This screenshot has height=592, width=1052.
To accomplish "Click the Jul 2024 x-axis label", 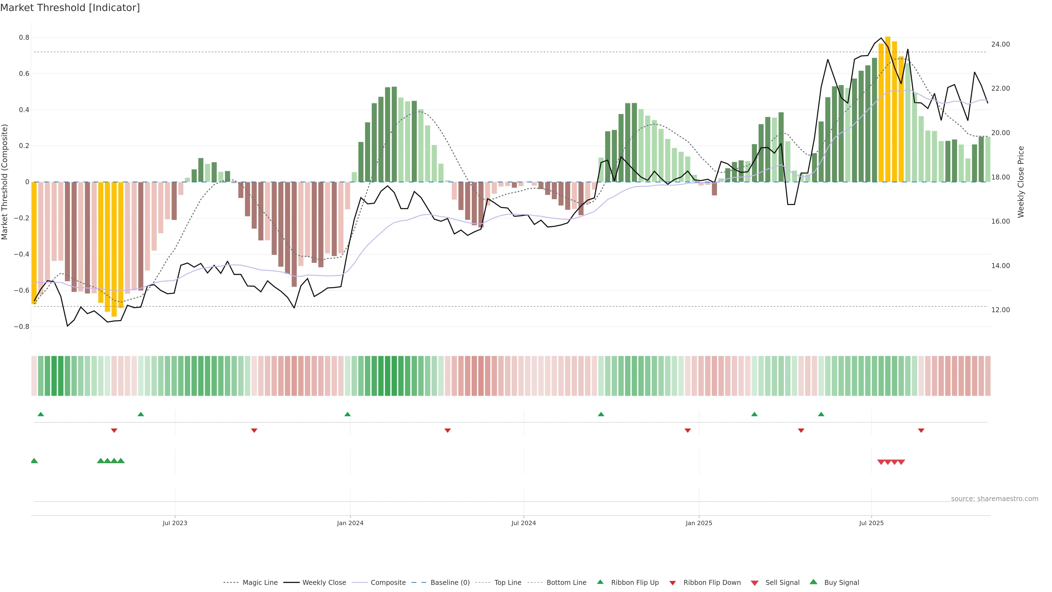I will tap(524, 523).
